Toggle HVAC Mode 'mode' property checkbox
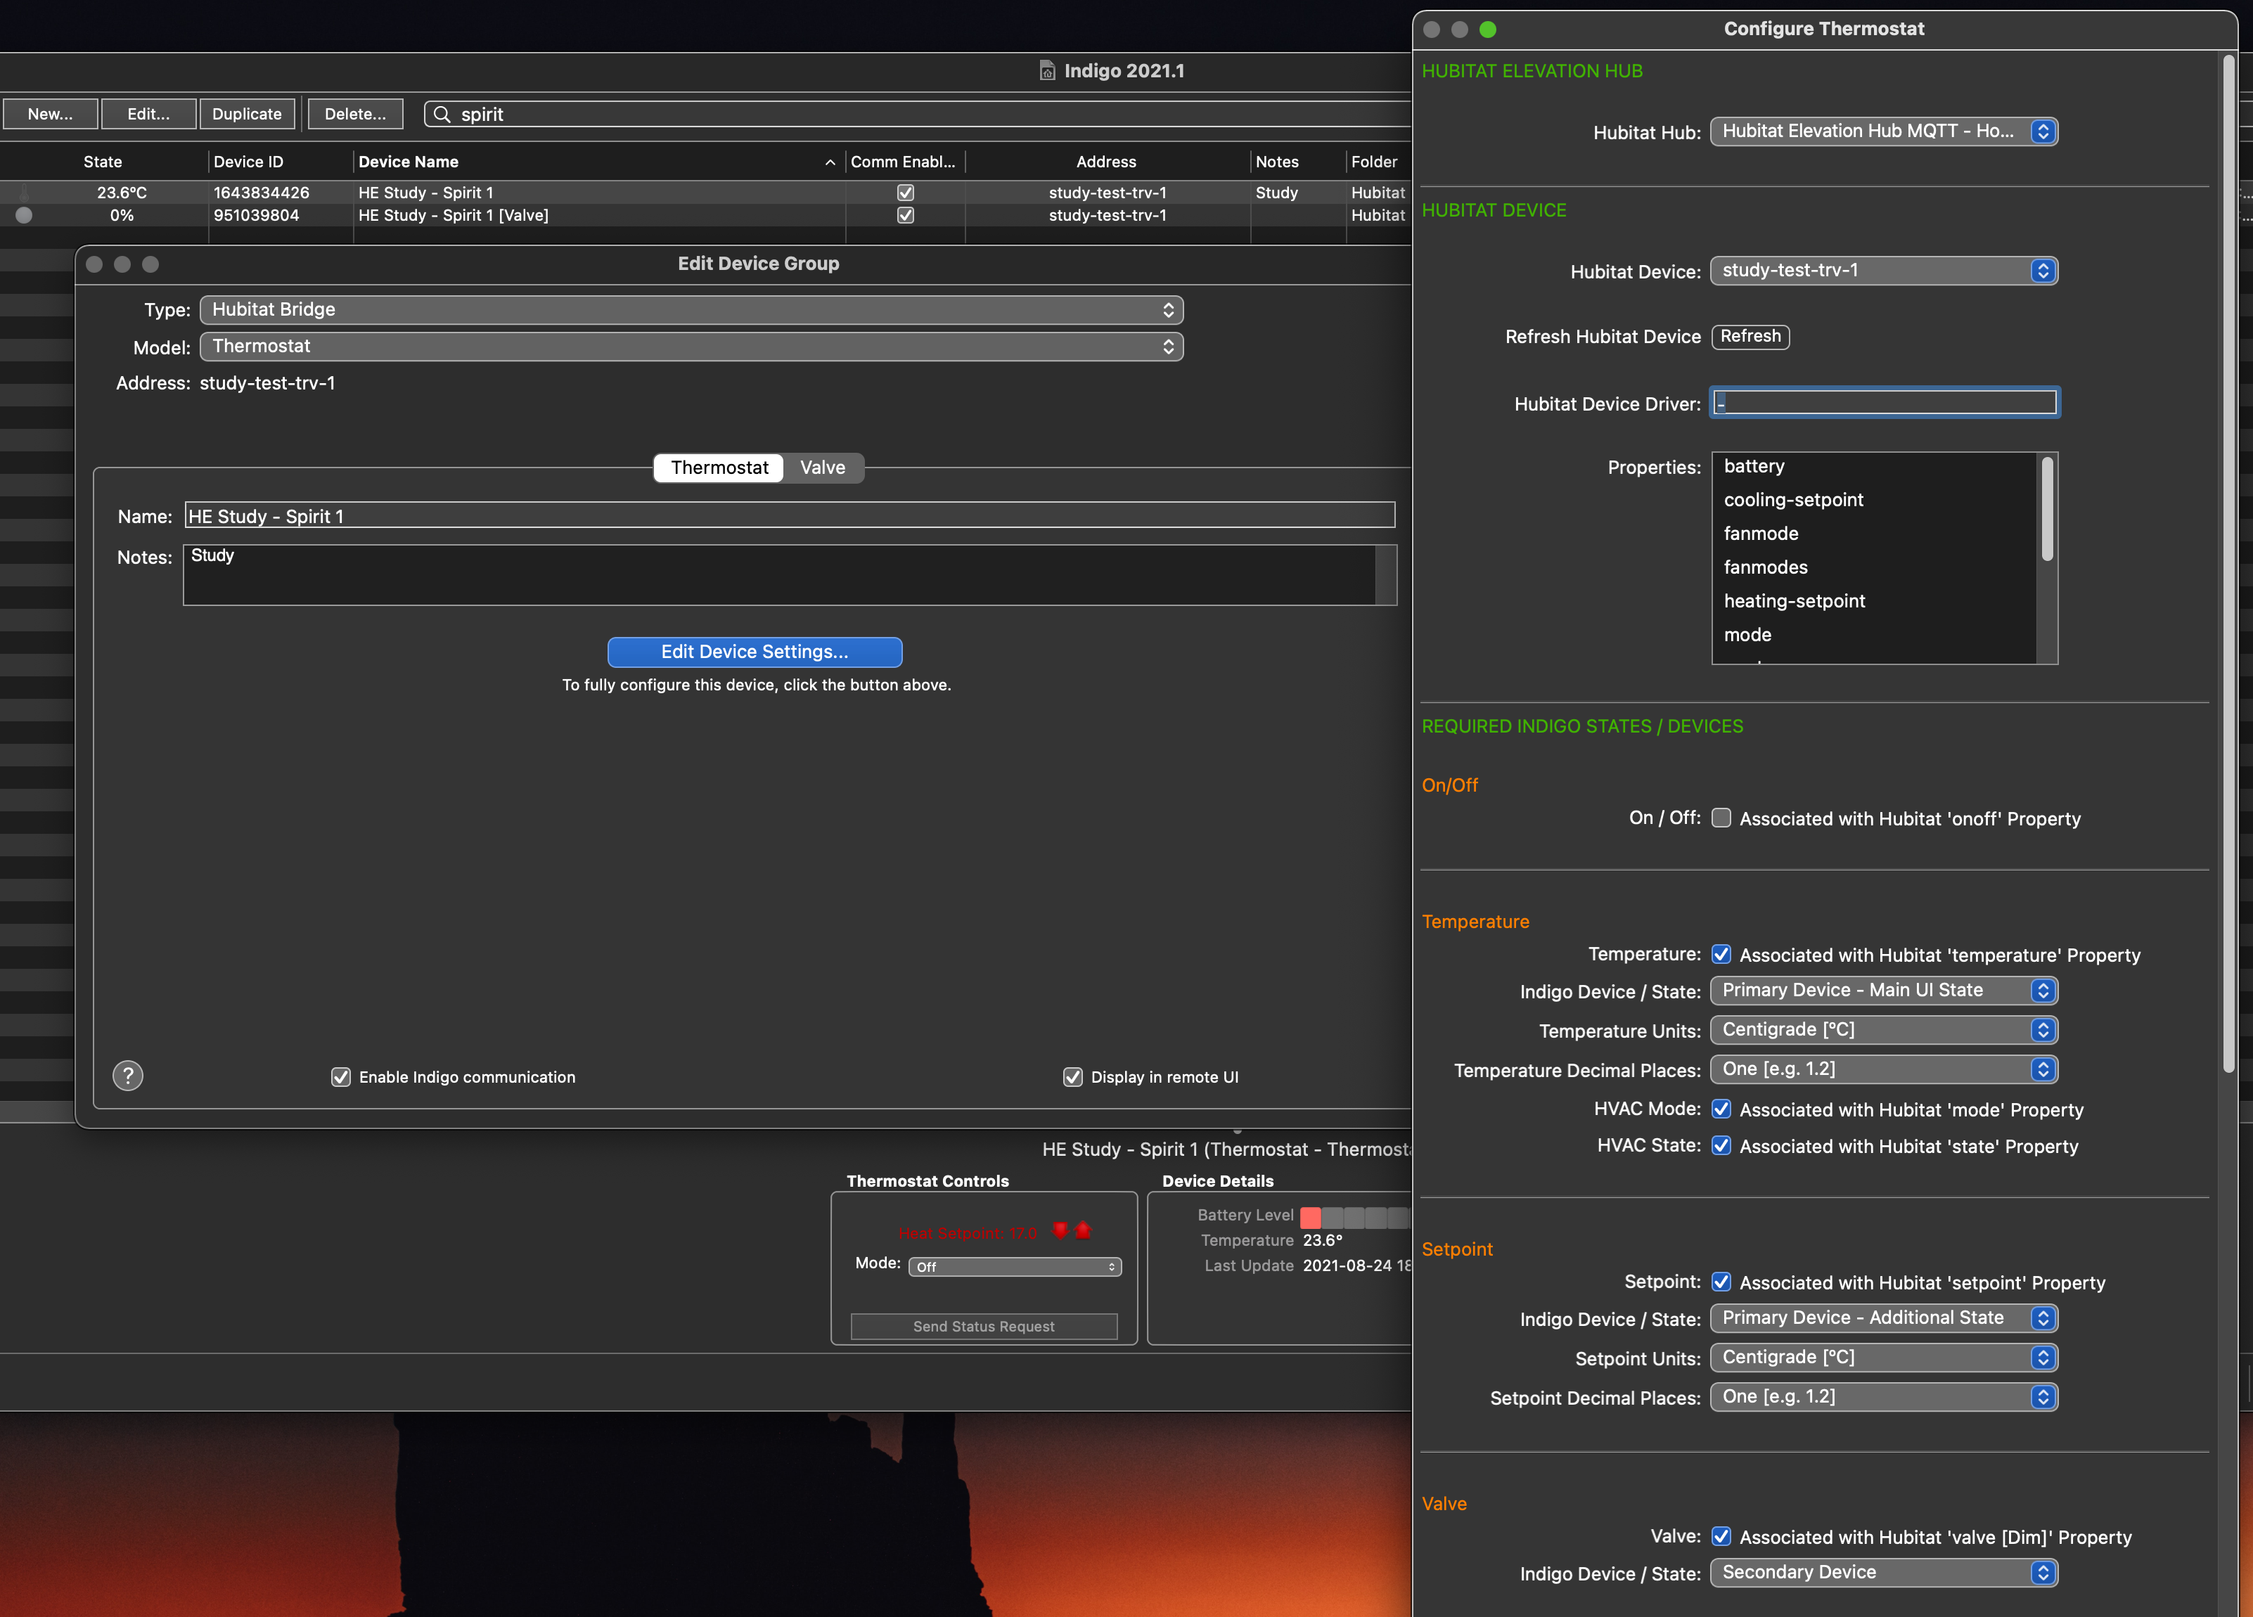This screenshot has height=1617, width=2253. [1721, 1109]
